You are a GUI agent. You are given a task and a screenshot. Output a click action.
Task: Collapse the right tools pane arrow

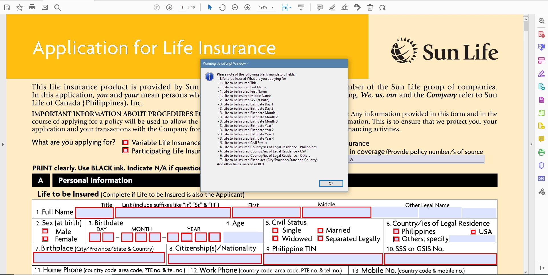click(x=531, y=144)
